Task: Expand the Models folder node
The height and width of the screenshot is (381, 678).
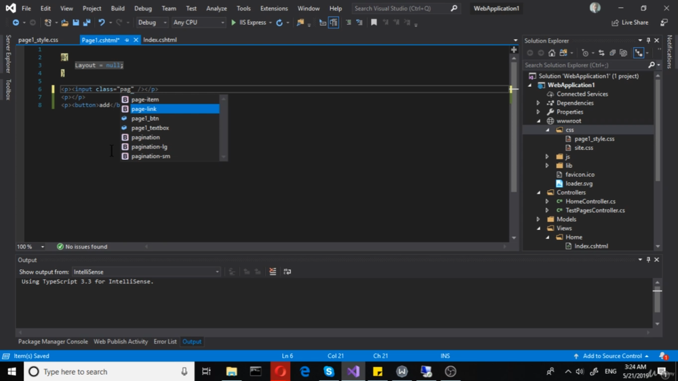Action: point(538,219)
